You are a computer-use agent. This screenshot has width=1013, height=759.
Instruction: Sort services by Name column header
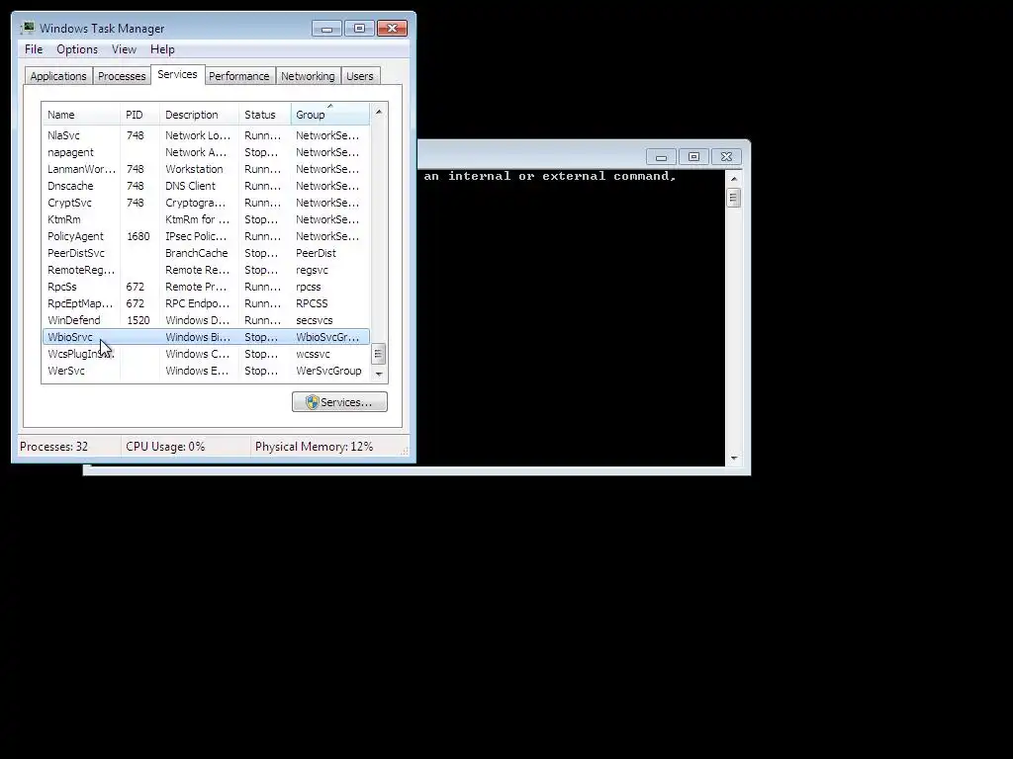81,115
